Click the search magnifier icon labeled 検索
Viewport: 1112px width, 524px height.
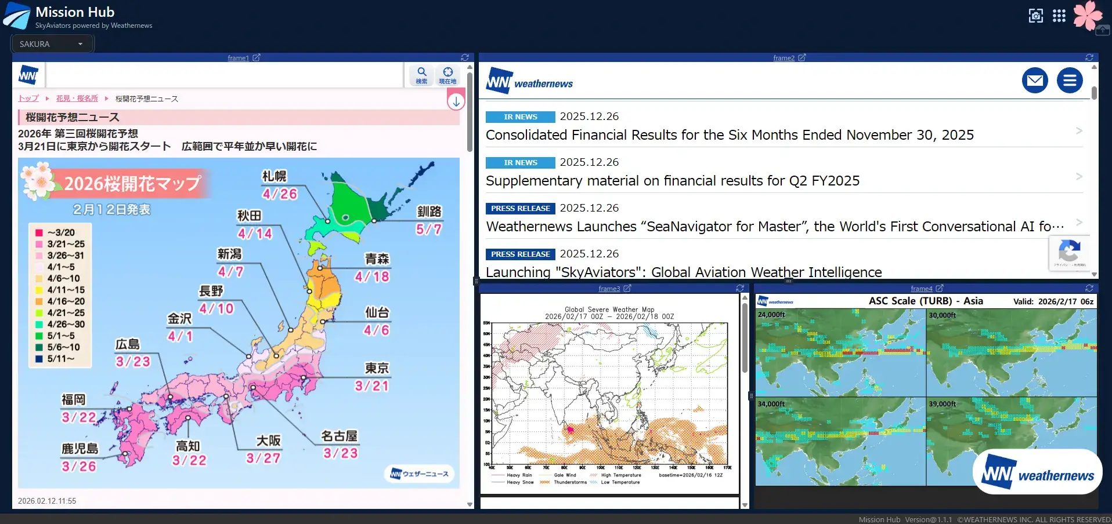click(x=421, y=75)
